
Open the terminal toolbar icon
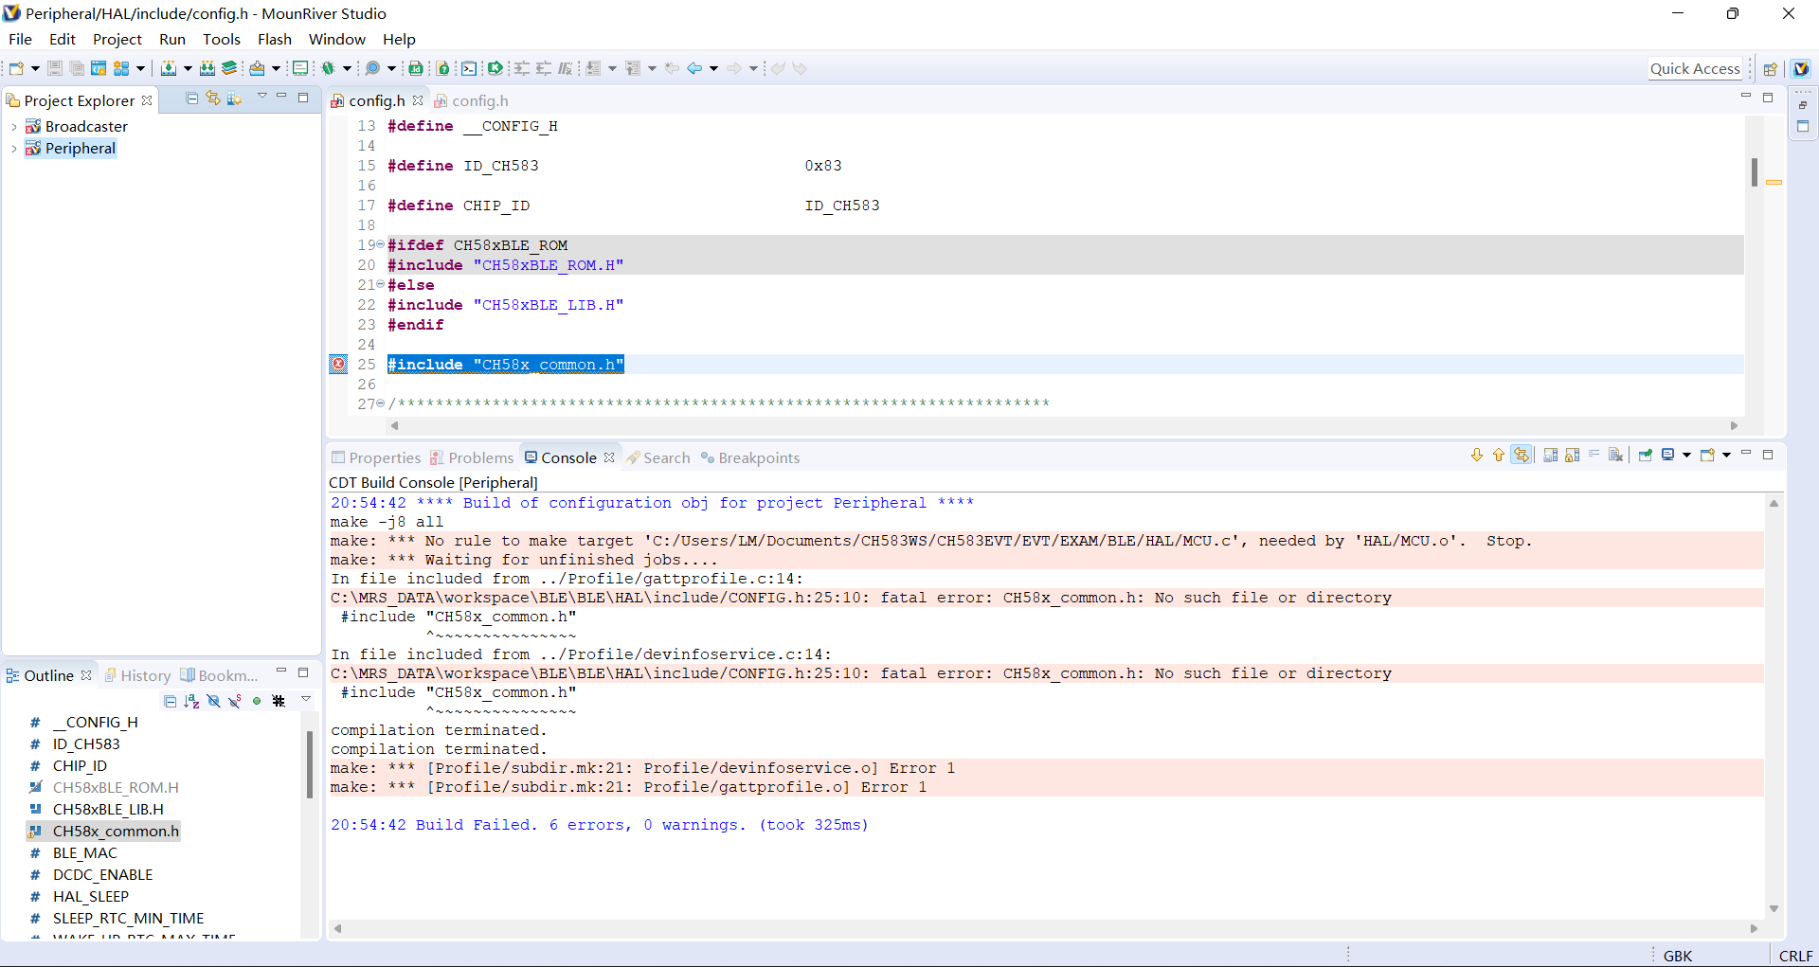(x=469, y=68)
